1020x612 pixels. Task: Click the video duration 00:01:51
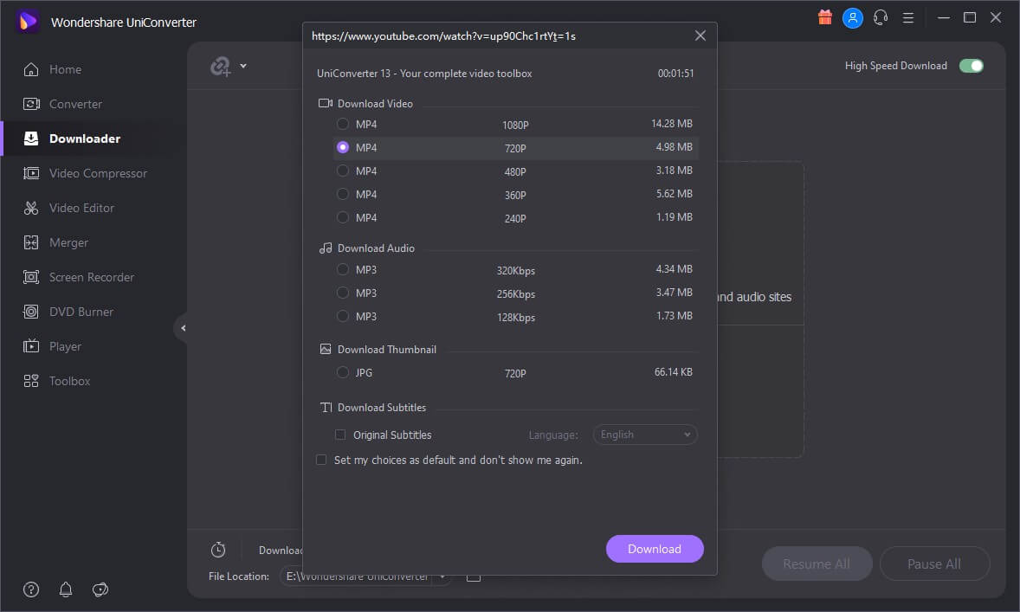[675, 74]
